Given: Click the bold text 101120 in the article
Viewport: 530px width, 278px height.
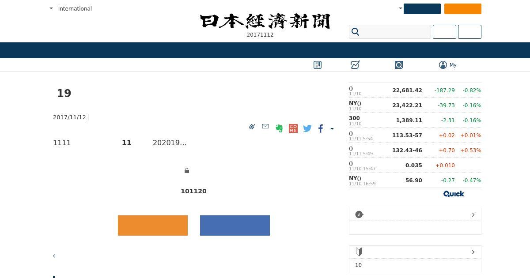Looking at the screenshot, I should tap(193, 191).
